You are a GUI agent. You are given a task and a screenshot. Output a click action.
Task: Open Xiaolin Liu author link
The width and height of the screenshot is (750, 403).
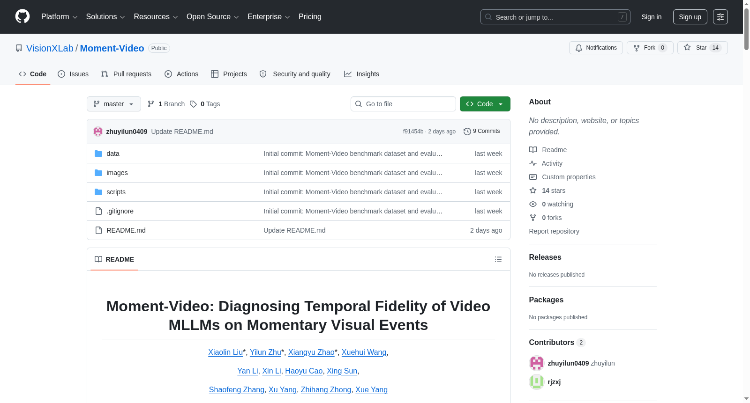tap(225, 352)
